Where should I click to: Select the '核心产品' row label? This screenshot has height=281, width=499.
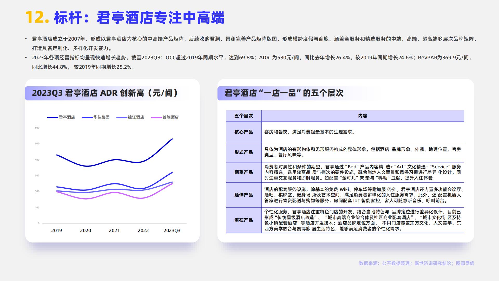click(244, 132)
